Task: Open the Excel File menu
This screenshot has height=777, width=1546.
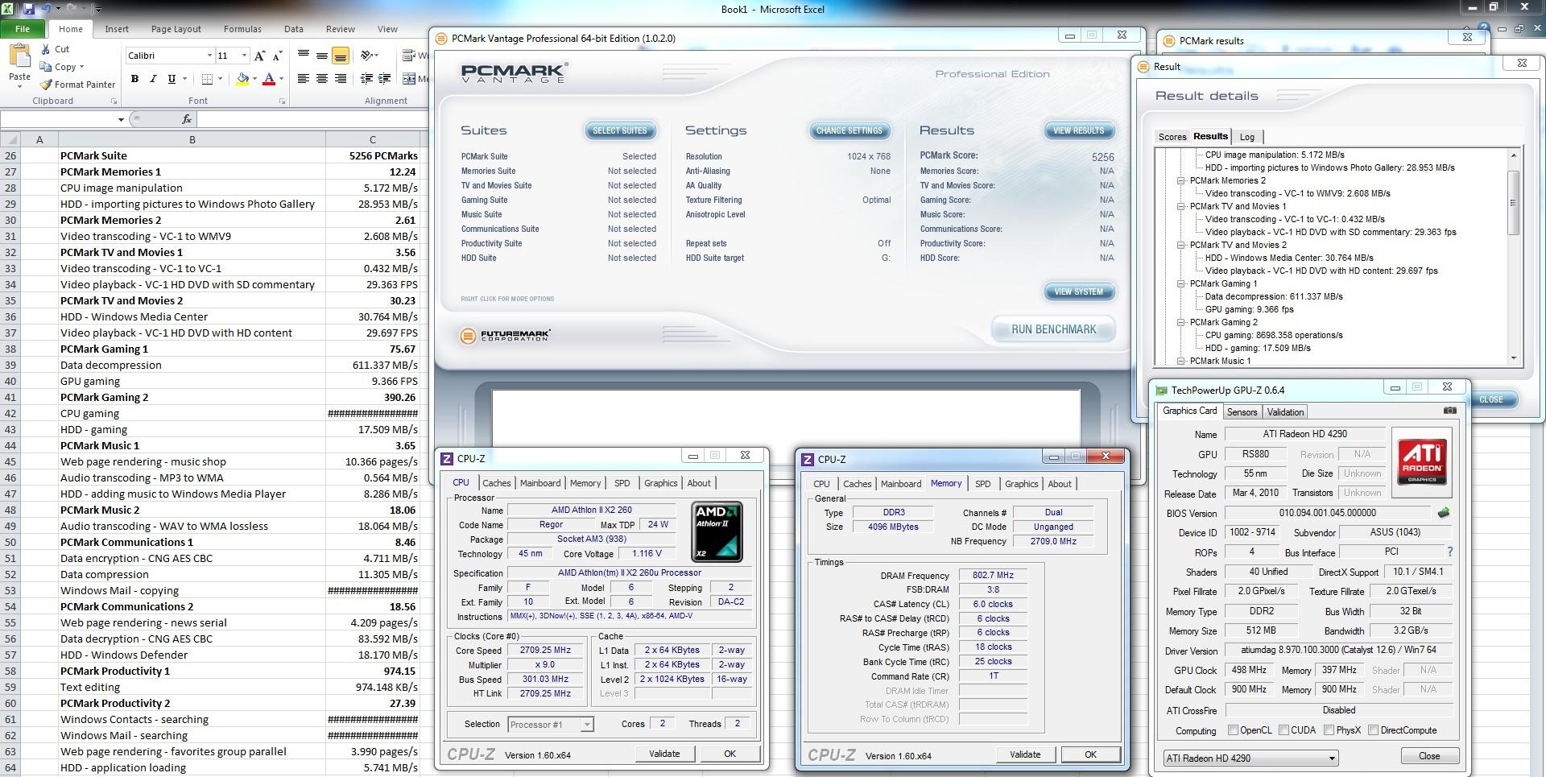Action: click(x=23, y=29)
